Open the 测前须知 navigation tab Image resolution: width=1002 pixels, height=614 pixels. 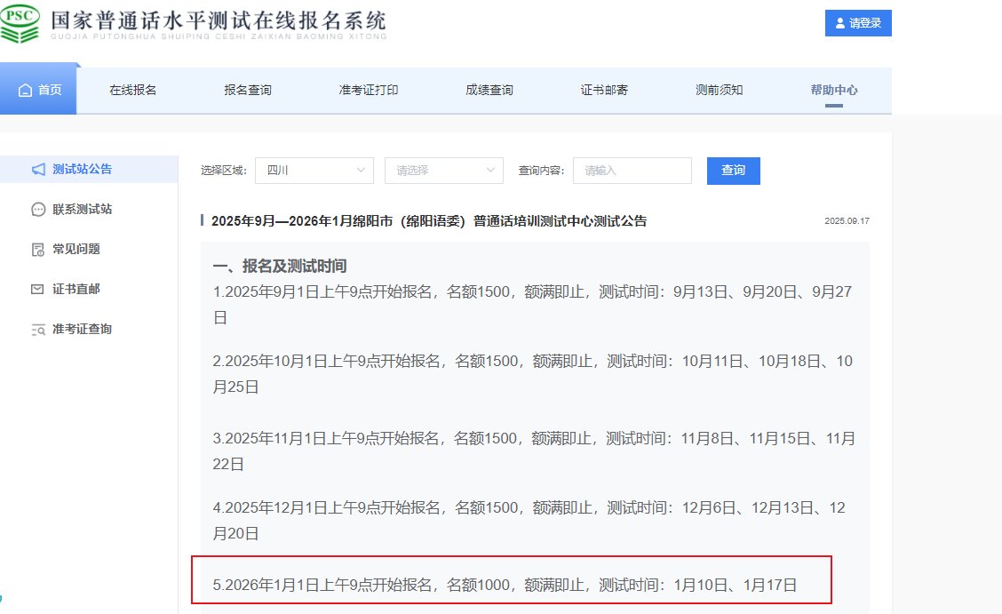(719, 90)
